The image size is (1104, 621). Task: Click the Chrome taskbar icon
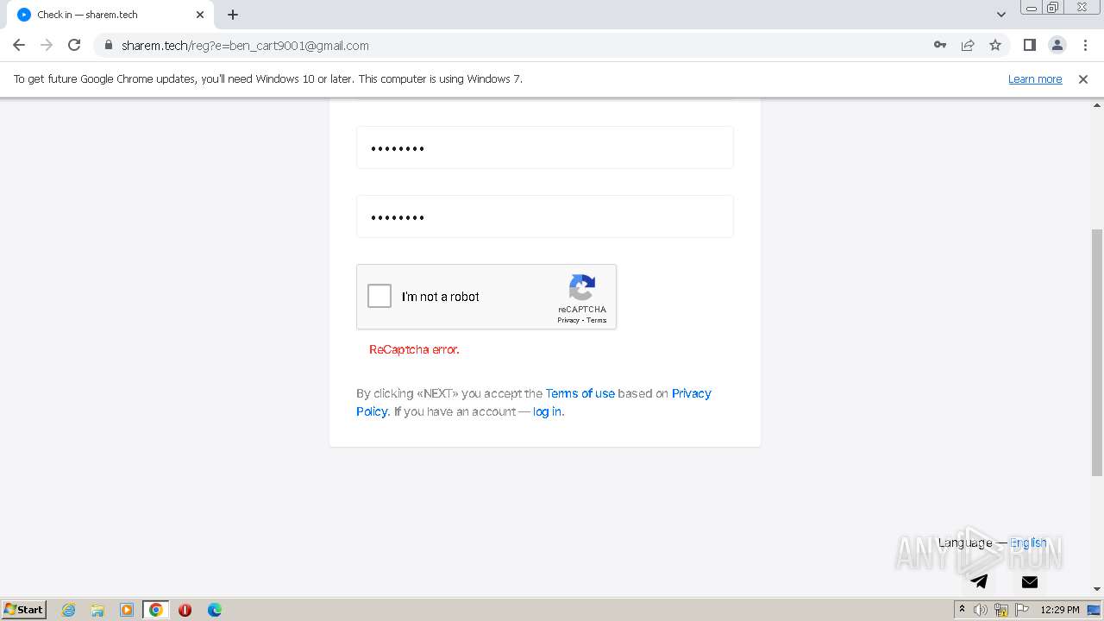(156, 610)
